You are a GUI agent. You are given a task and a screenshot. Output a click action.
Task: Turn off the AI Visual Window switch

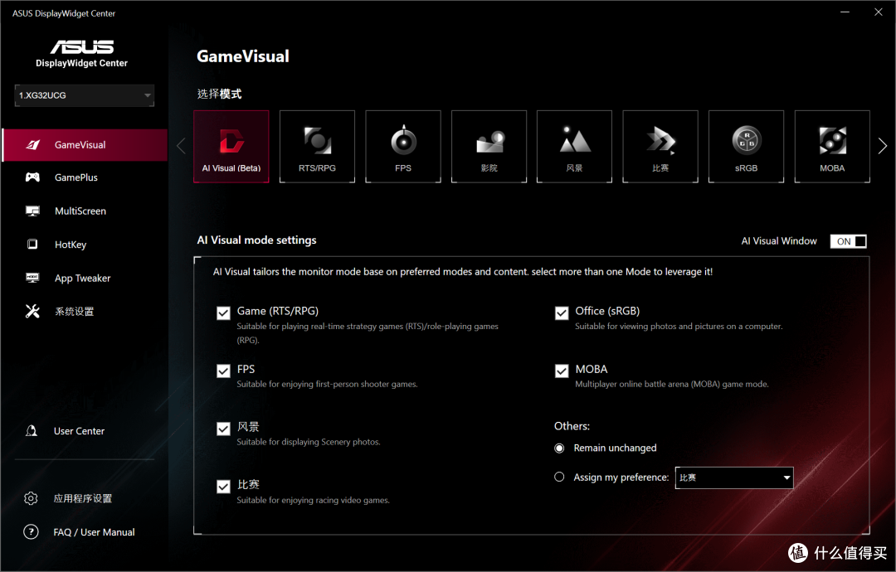click(x=848, y=241)
